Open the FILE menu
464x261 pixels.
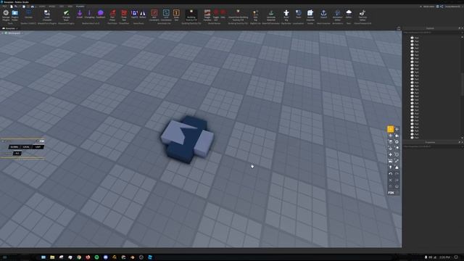click(x=5, y=7)
